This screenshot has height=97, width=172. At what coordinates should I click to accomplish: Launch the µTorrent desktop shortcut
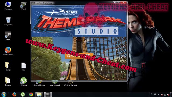[24, 81]
